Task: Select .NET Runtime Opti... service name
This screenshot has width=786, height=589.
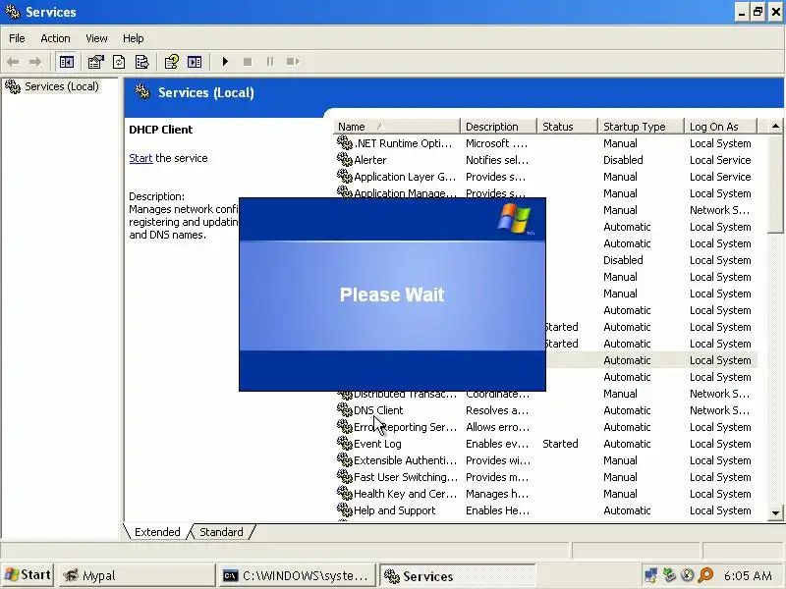Action: 403,143
